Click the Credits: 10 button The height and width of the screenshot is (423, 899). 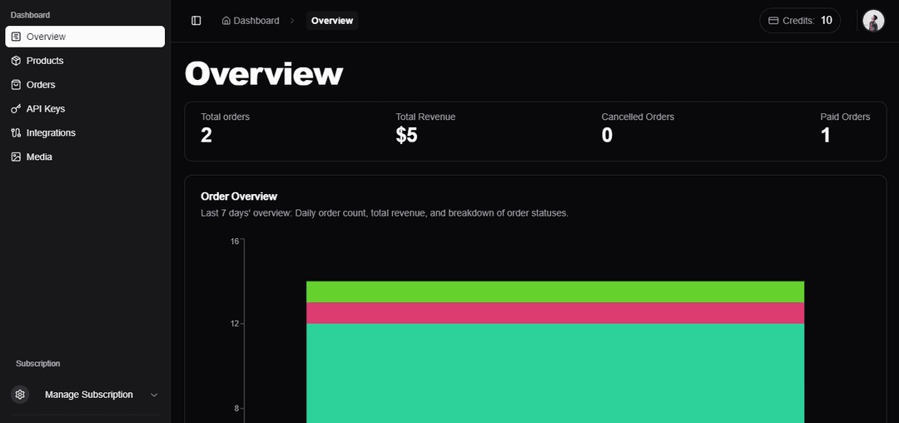pos(800,21)
